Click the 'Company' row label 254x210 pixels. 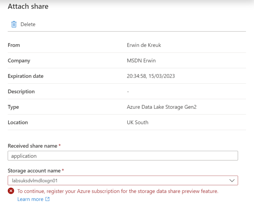point(19,61)
